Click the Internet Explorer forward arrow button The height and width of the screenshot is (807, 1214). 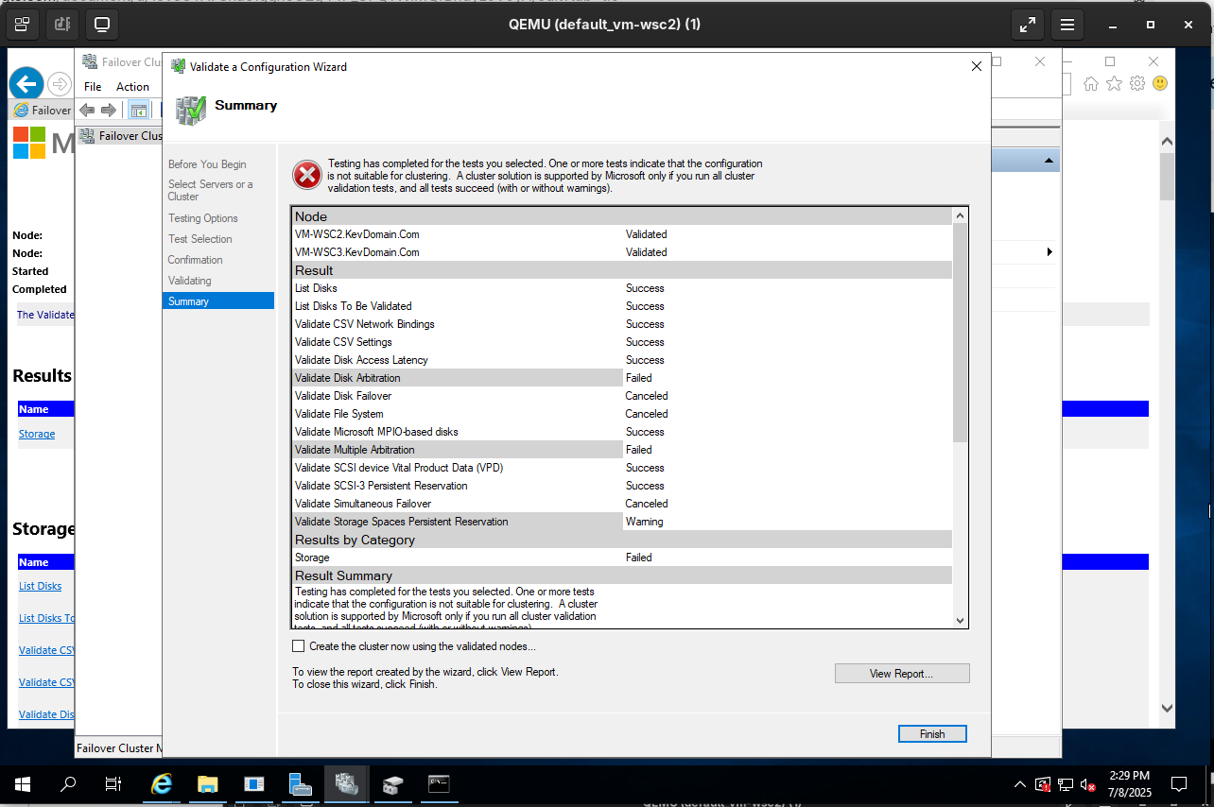(59, 84)
